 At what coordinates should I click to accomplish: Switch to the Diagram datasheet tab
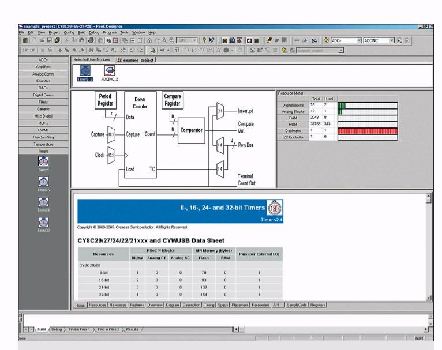[173, 305]
